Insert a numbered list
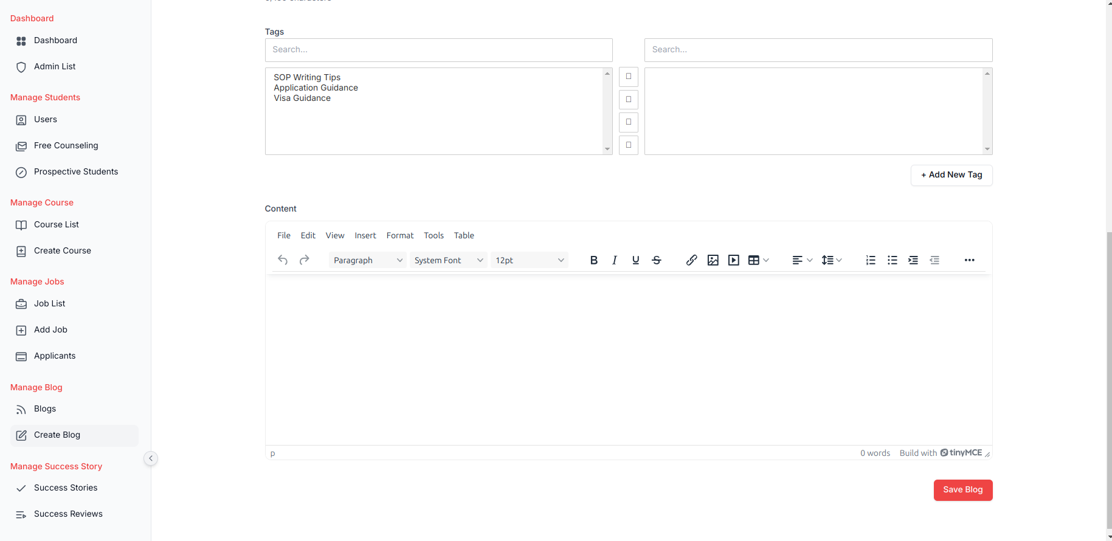Screen dimensions: 1112x541 click(871, 260)
